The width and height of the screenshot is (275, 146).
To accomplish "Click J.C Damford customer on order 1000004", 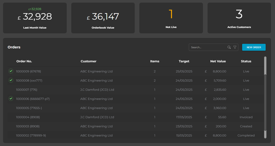I will coord(97,117).
